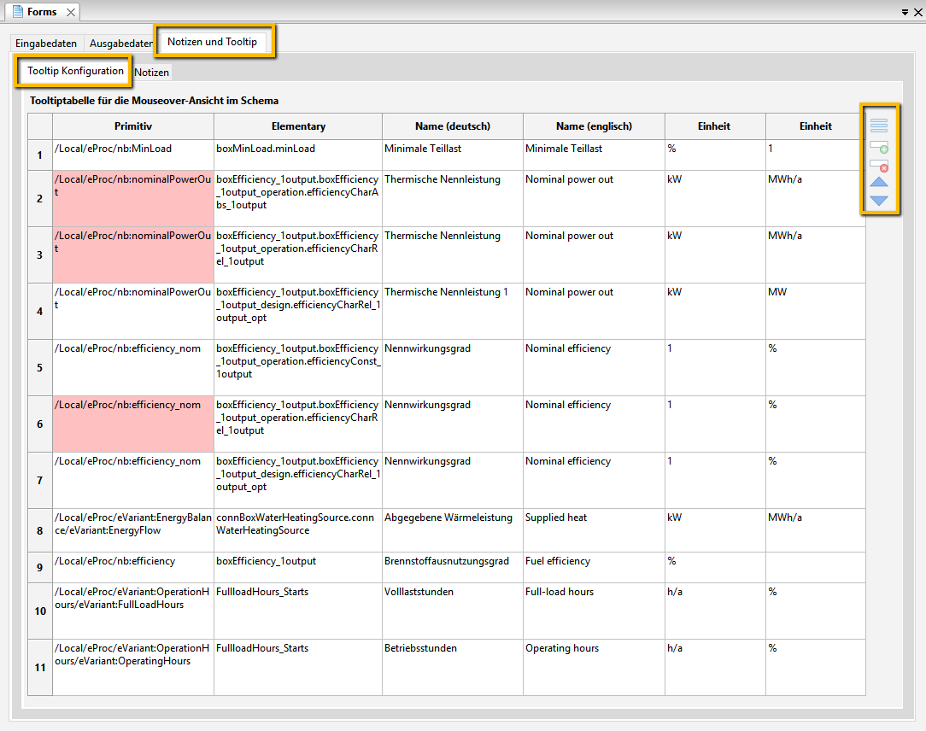The height and width of the screenshot is (731, 926).
Task: Select the h/a unit cell in row 11
Action: coord(715,667)
